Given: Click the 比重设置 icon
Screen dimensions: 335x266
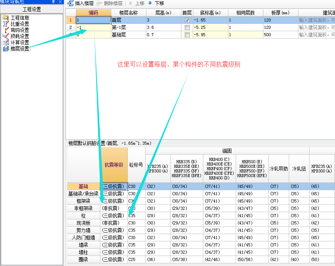Looking at the screenshot, I should point(6,24).
